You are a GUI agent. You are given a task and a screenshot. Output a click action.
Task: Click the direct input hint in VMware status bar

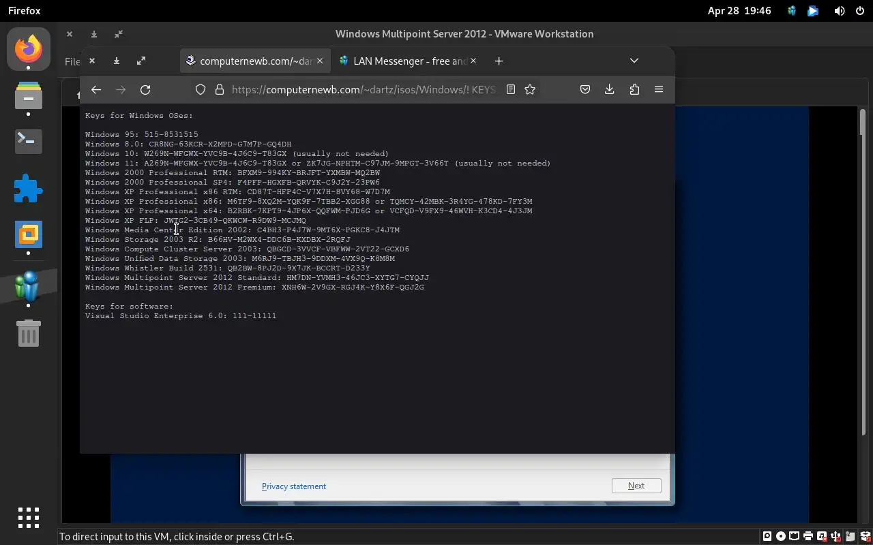[177, 537]
